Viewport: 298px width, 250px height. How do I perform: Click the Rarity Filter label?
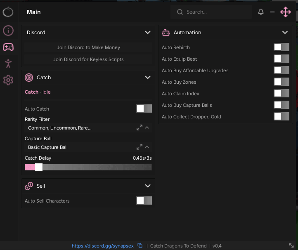37,119
